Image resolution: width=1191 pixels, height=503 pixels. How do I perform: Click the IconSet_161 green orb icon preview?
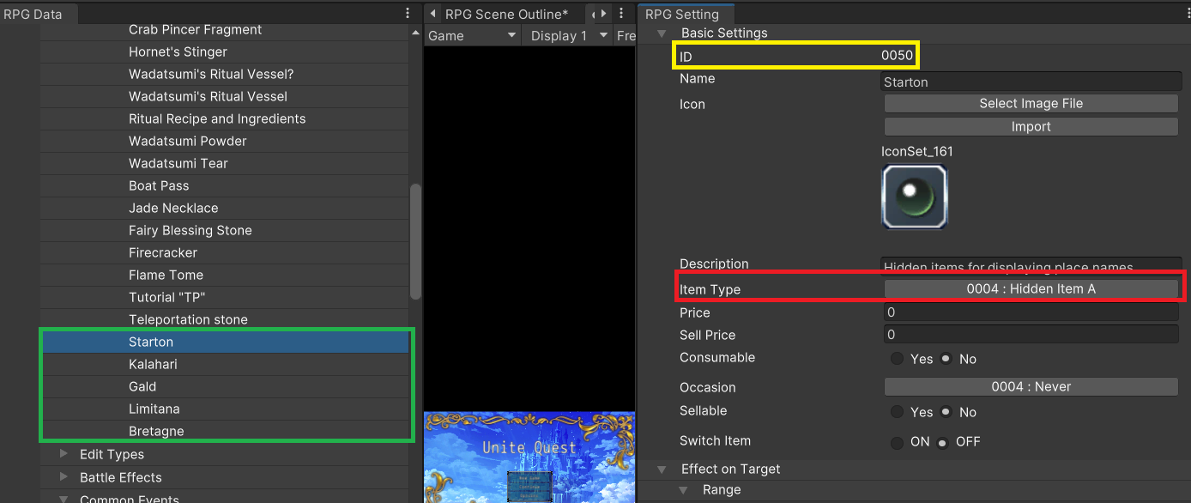coord(915,197)
